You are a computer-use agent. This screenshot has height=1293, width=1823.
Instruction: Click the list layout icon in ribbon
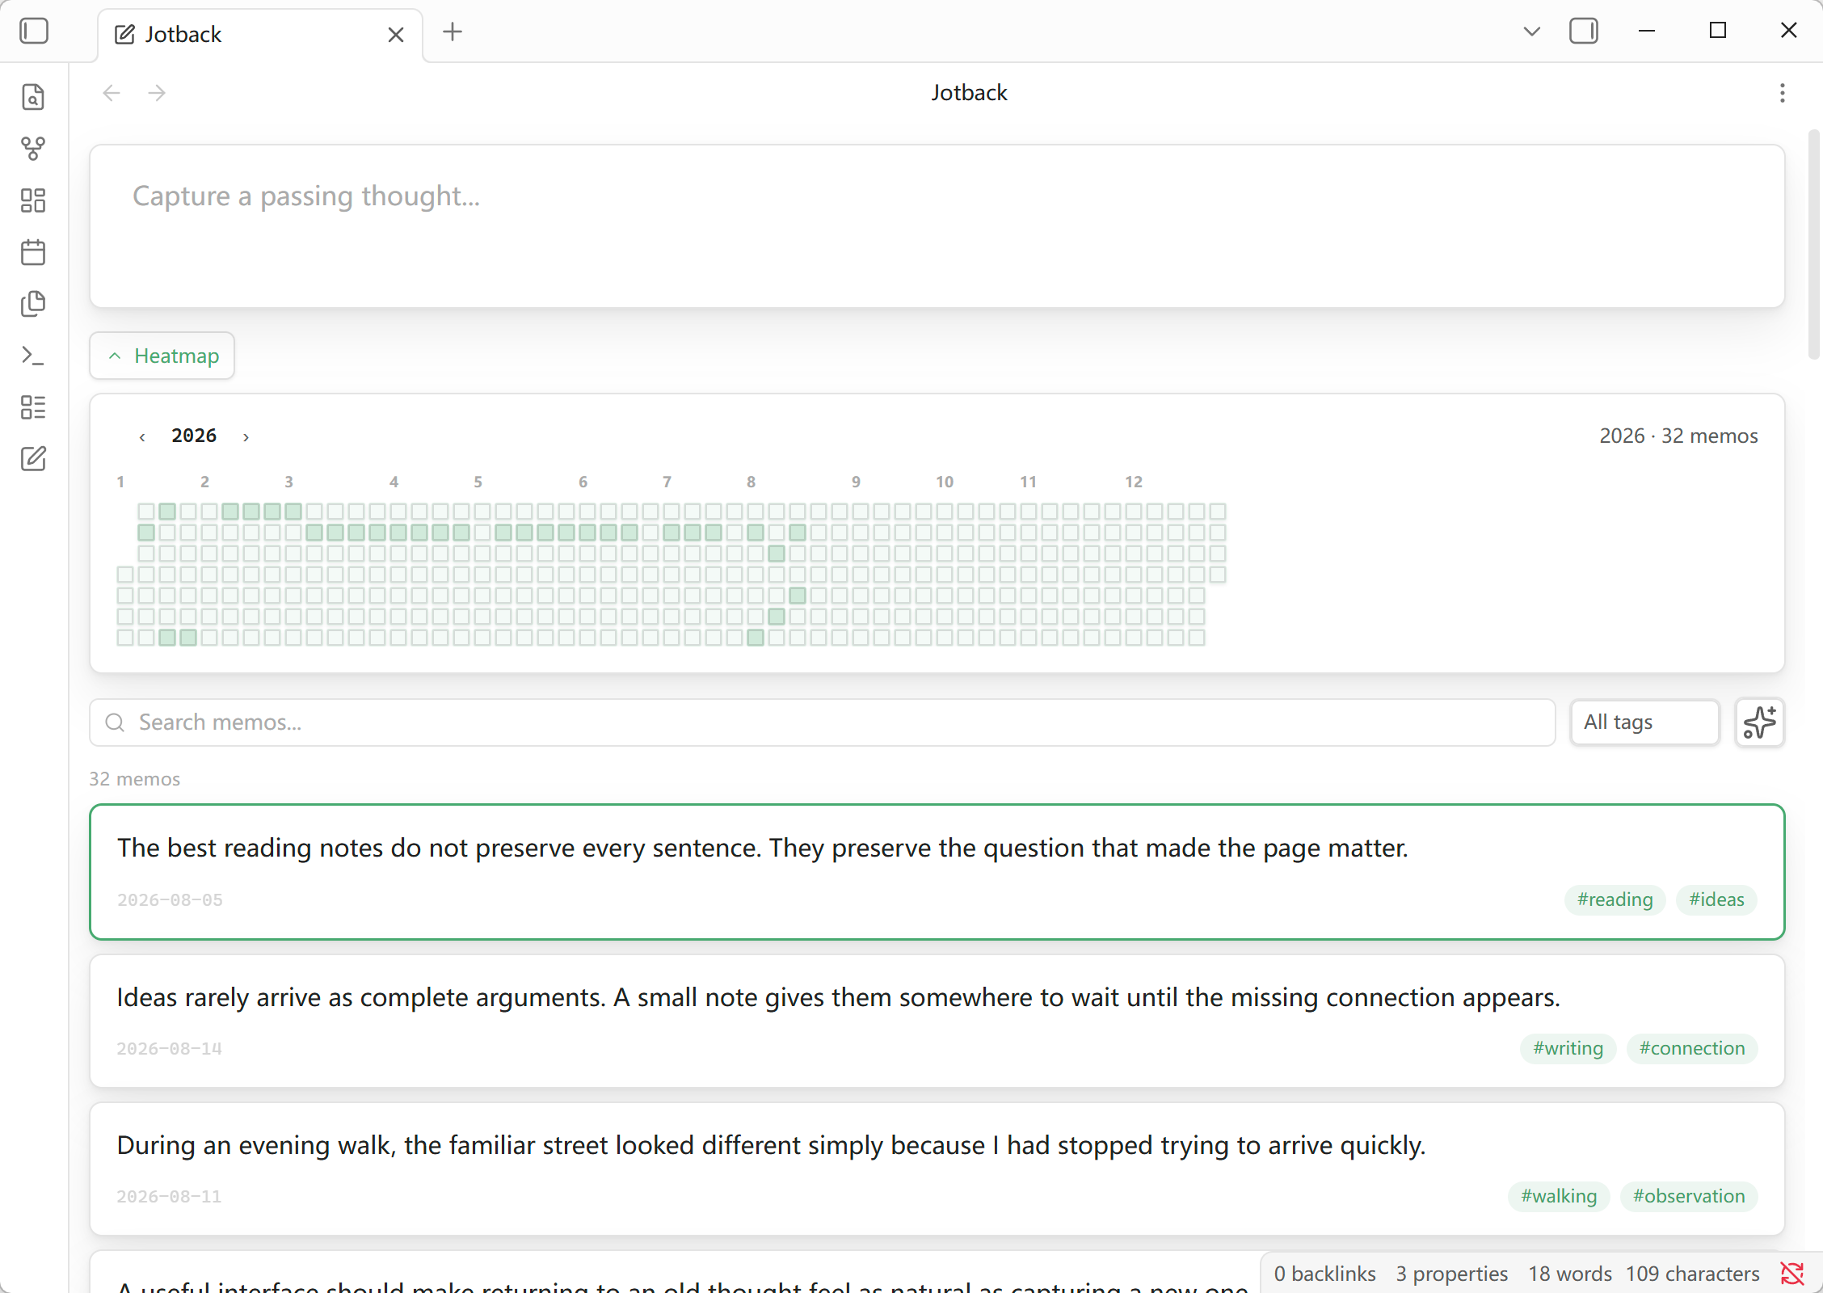click(x=33, y=407)
